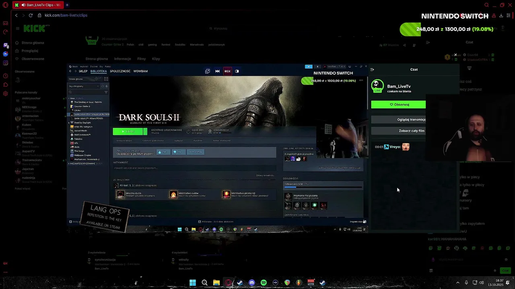The image size is (515, 289).
Task: Open GX Corner gamepad icon in sidebar
Action: [x=6, y=23]
